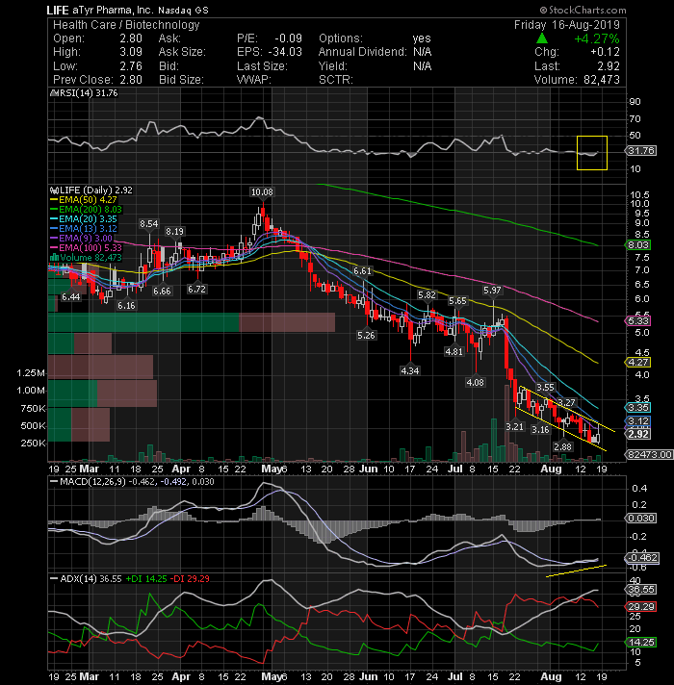Click the Last 2.92 value in the header
The height and width of the screenshot is (685, 674).
tap(609, 66)
